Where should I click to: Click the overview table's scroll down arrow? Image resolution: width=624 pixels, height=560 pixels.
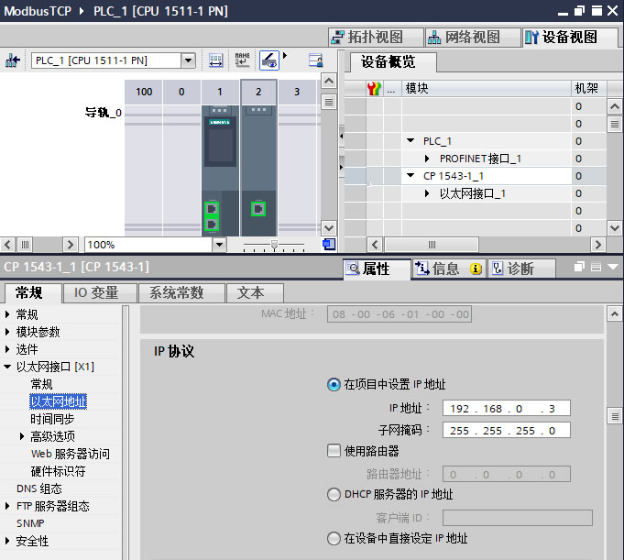615,228
